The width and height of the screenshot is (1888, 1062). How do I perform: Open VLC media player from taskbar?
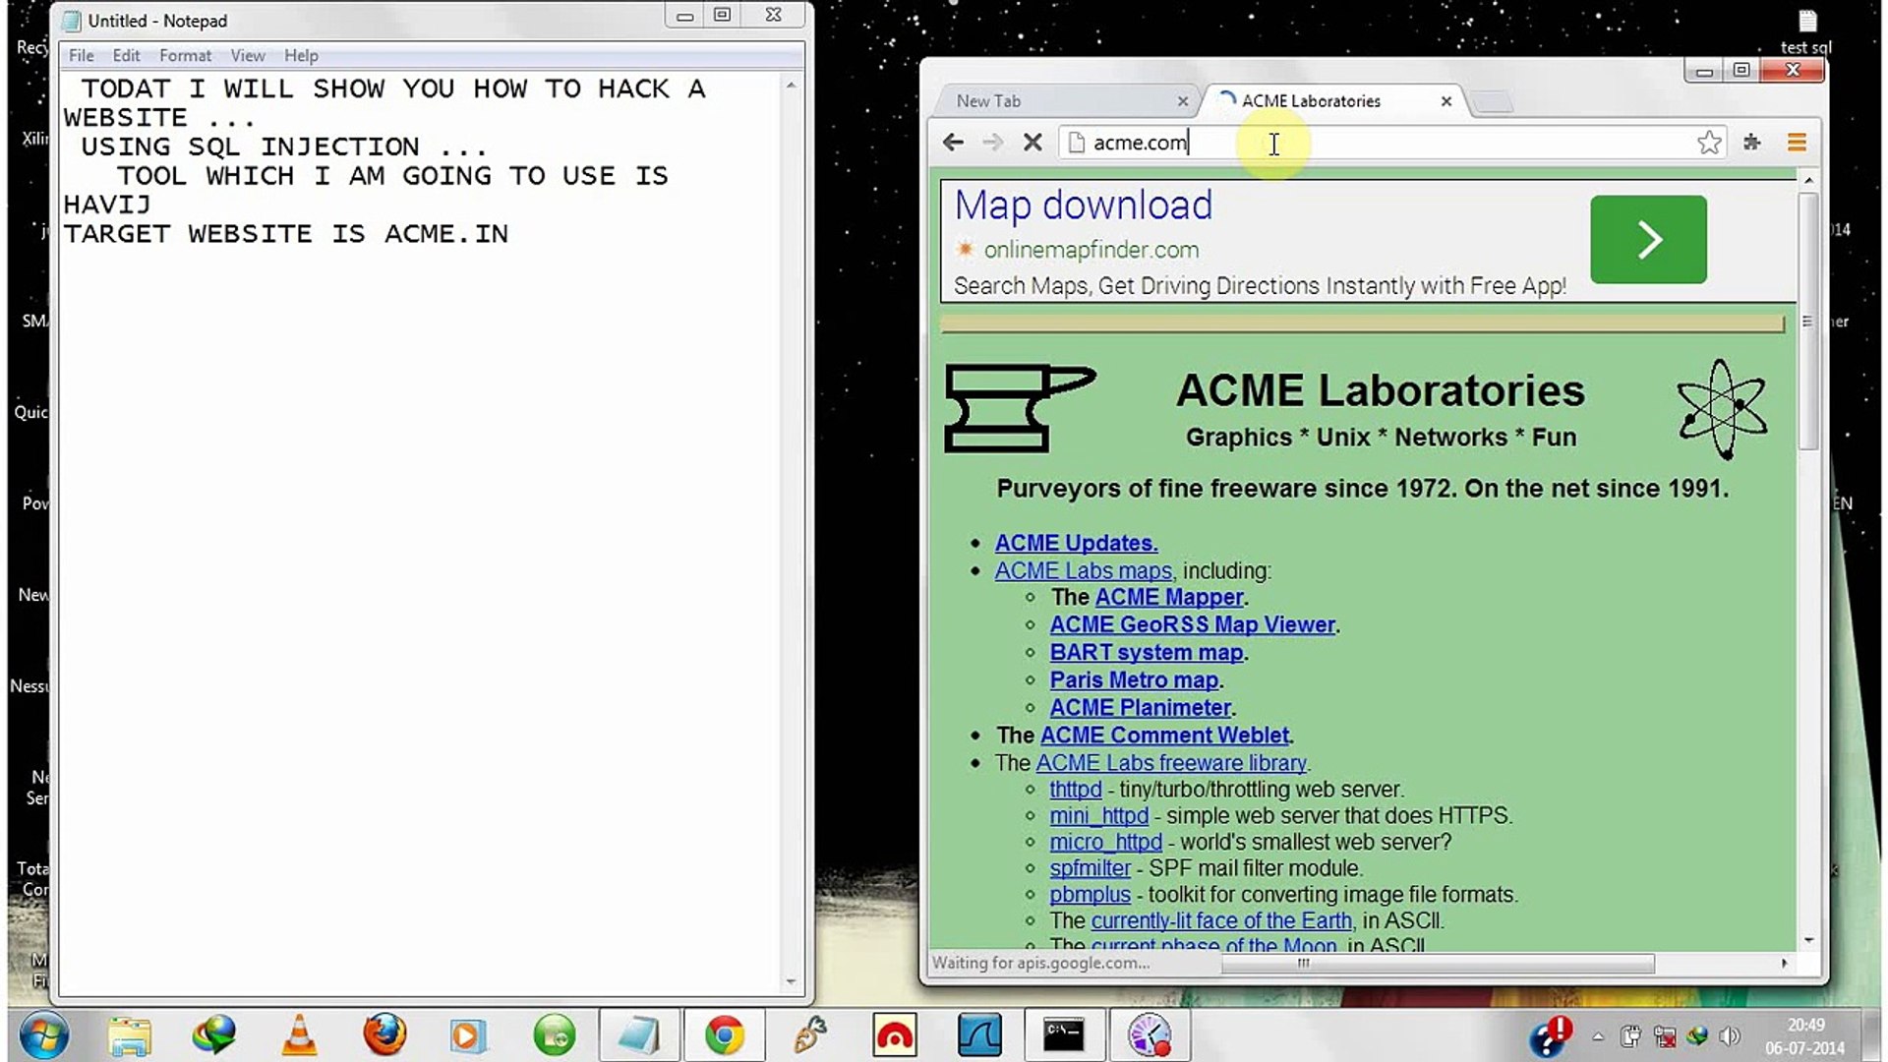[x=299, y=1035]
